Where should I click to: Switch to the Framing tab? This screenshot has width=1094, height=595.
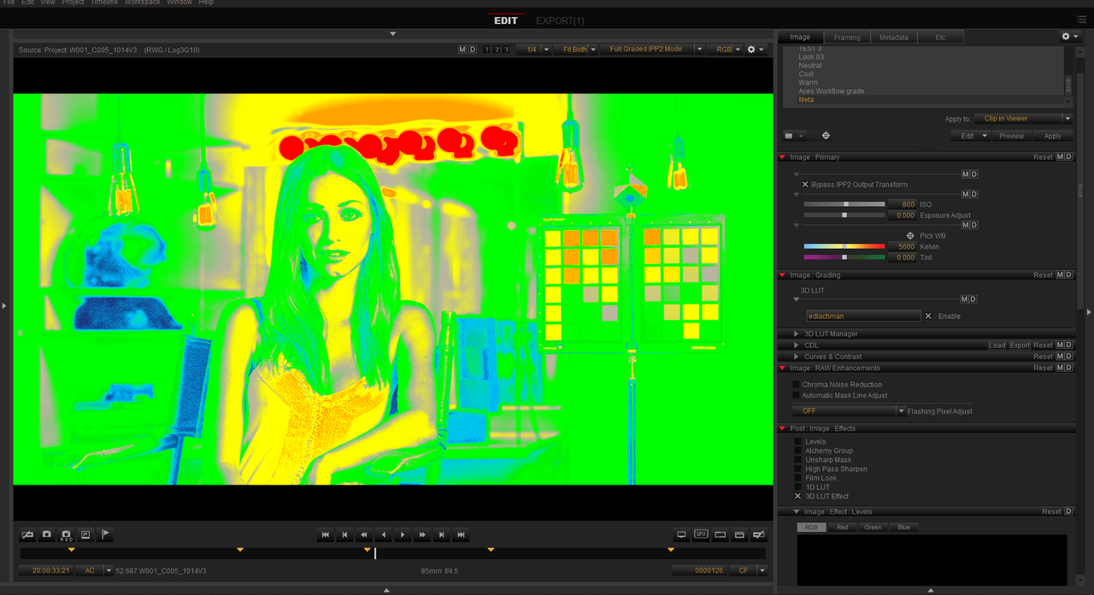pyautogui.click(x=847, y=37)
